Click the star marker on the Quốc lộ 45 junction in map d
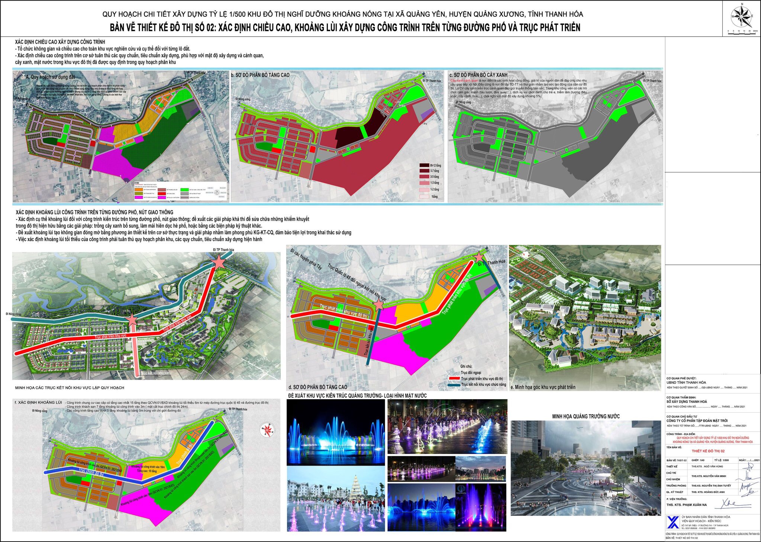Image resolution: width=761 pixels, height=542 pixels. click(x=378, y=305)
